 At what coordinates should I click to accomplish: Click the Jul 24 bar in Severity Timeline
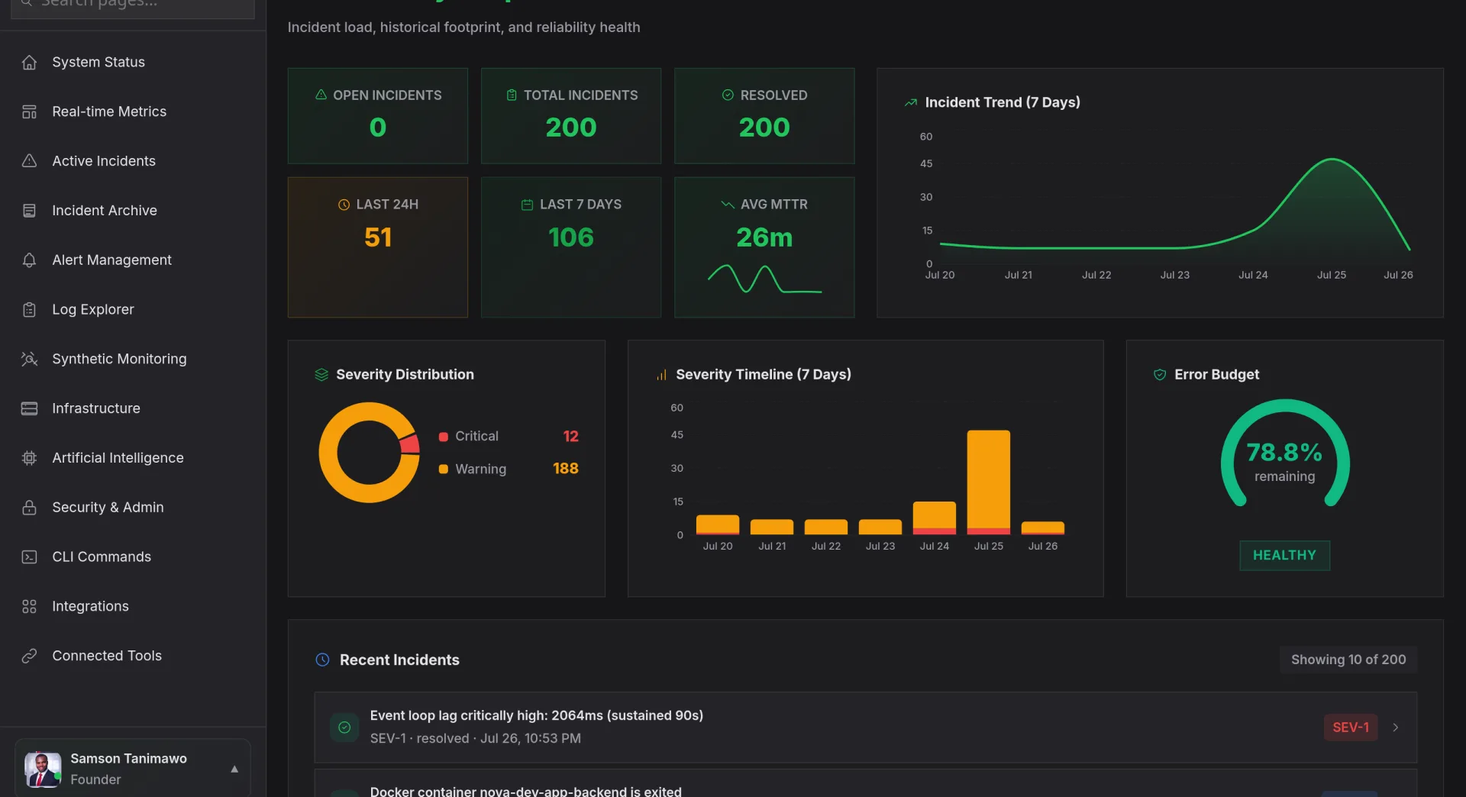[x=935, y=518]
